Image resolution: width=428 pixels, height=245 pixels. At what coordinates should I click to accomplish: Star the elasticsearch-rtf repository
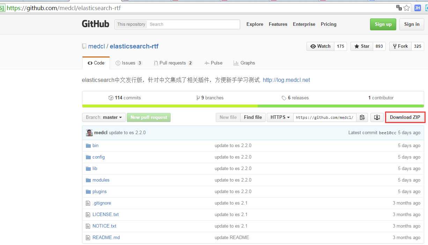pos(361,46)
